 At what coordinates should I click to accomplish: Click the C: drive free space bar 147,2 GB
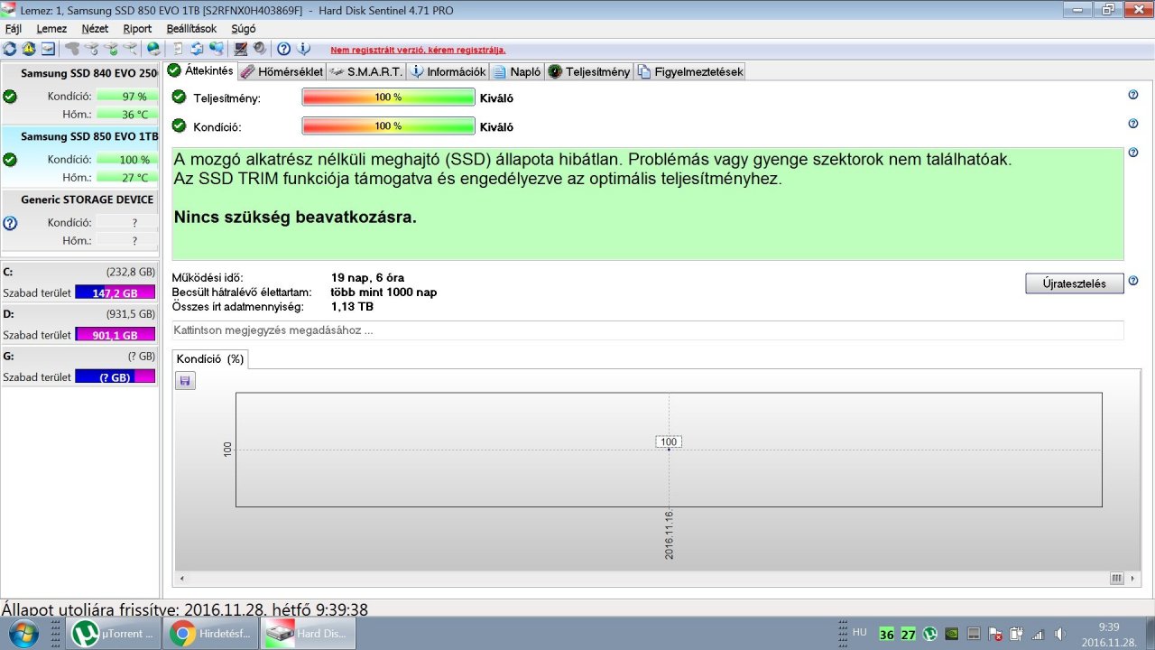115,292
